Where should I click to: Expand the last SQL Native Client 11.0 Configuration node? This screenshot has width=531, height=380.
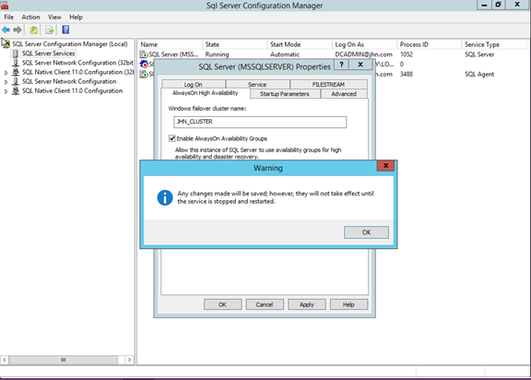[6, 91]
